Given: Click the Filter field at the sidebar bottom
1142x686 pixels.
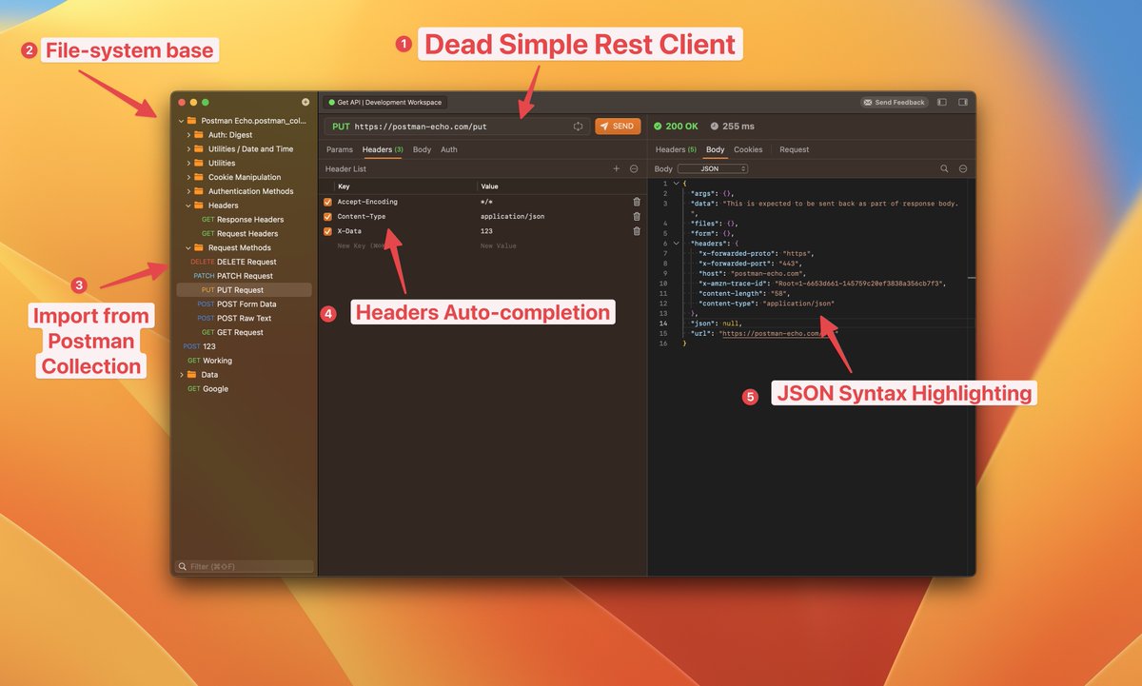Looking at the screenshot, I should click(x=243, y=565).
